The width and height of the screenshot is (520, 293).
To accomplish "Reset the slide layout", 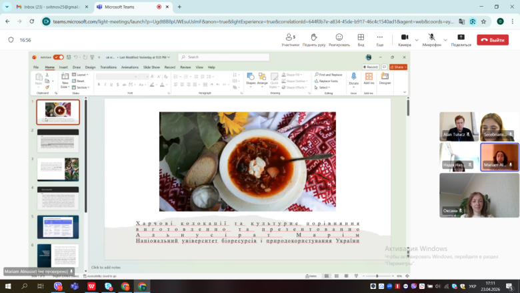I will pos(78,81).
